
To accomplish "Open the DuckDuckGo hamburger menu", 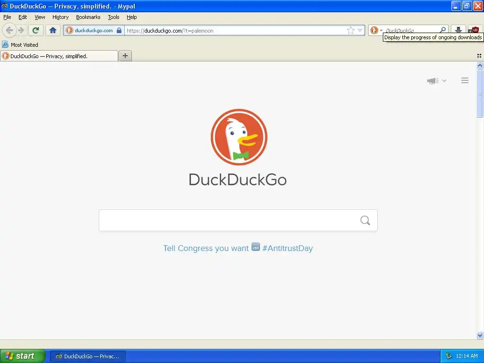I will tap(465, 80).
